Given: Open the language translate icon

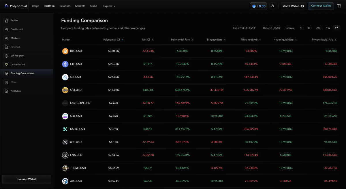Looking at the screenshot, I should coord(273,6).
